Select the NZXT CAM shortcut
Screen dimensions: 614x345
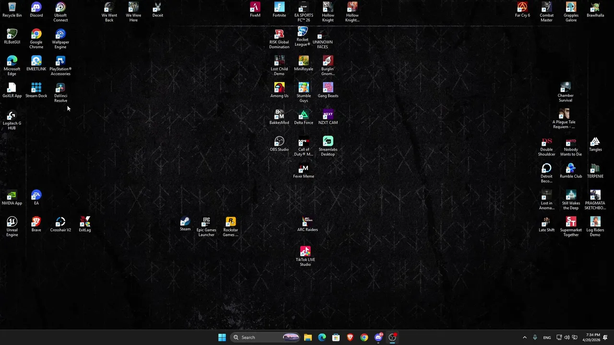pyautogui.click(x=328, y=117)
